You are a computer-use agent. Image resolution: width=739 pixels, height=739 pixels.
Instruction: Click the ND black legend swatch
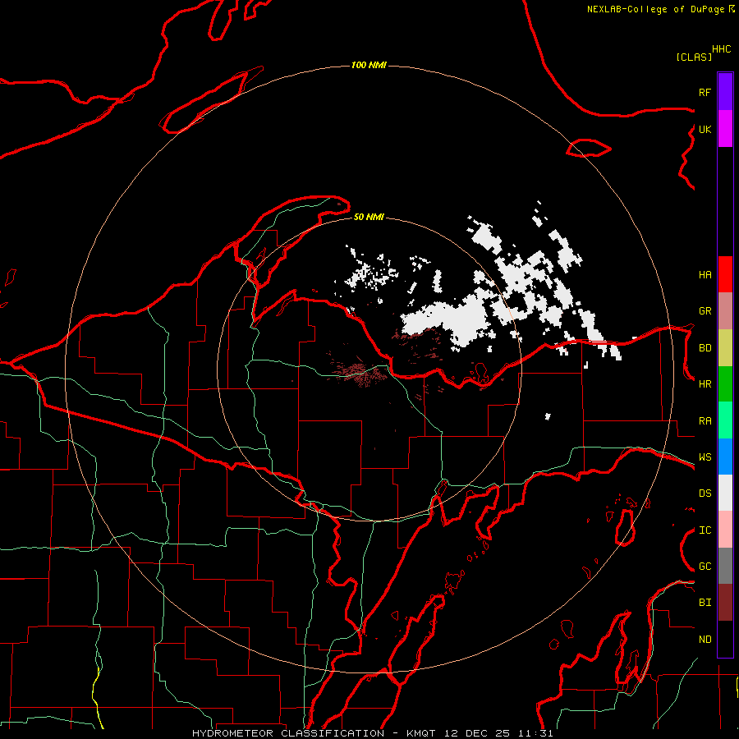725,639
